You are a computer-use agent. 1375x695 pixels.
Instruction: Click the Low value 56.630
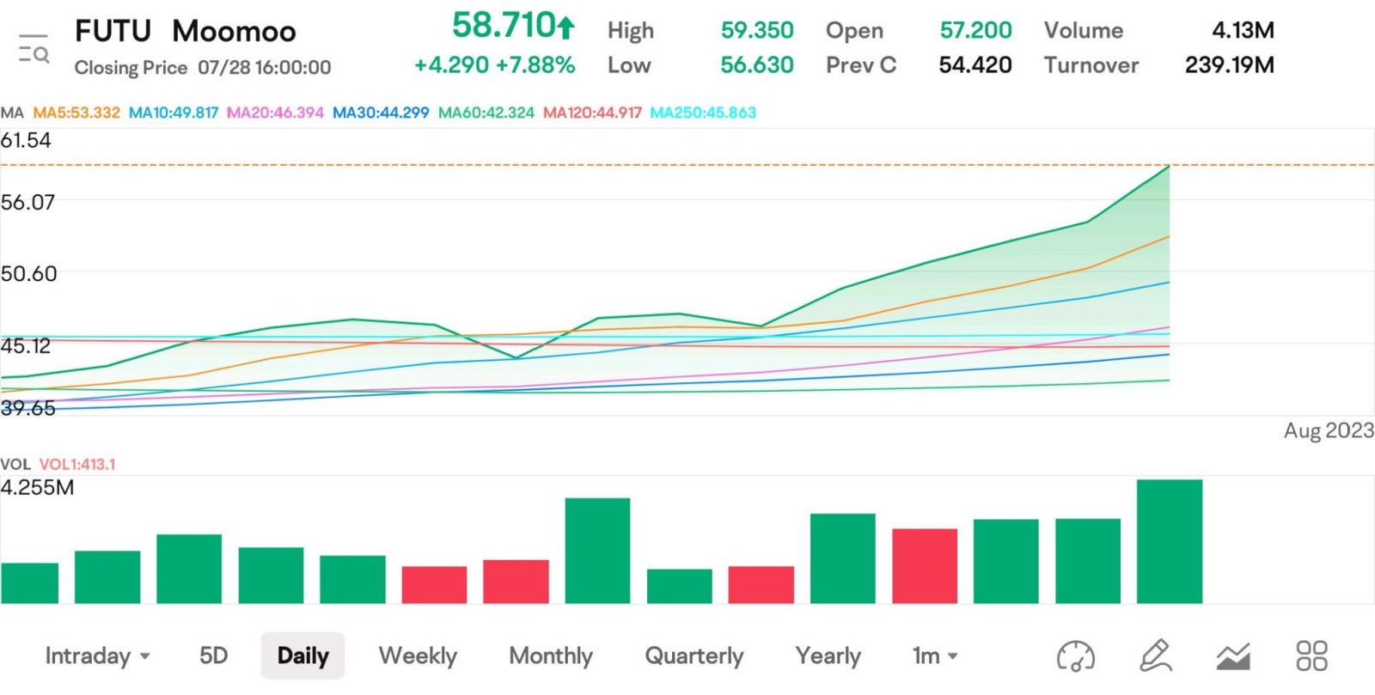click(x=757, y=65)
